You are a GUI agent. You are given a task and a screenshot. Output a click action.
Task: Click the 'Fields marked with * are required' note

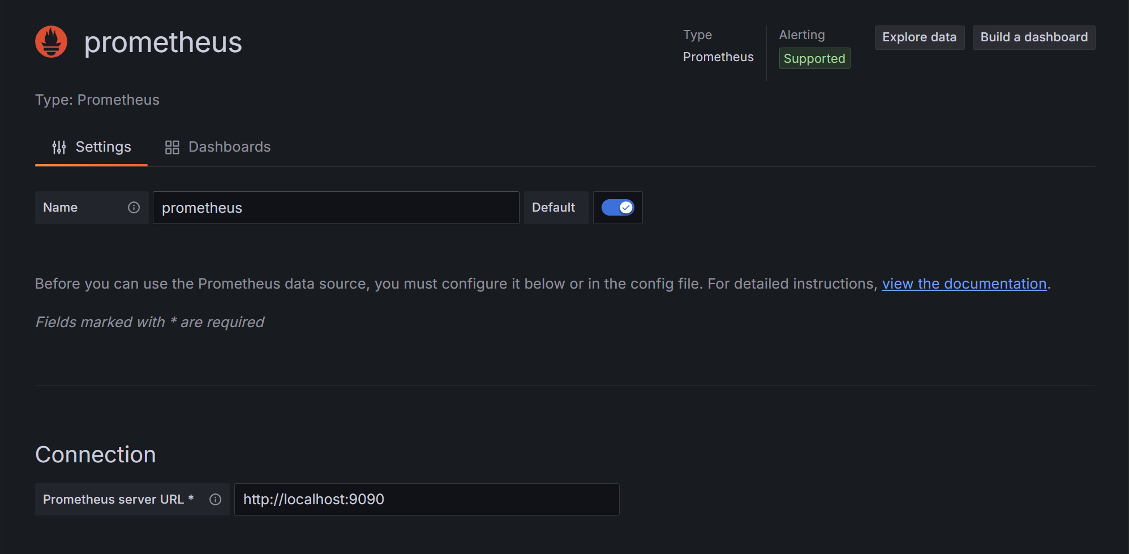(x=149, y=322)
